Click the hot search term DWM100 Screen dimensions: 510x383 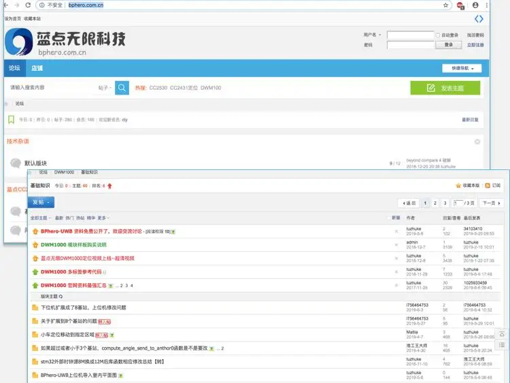[x=211, y=88]
